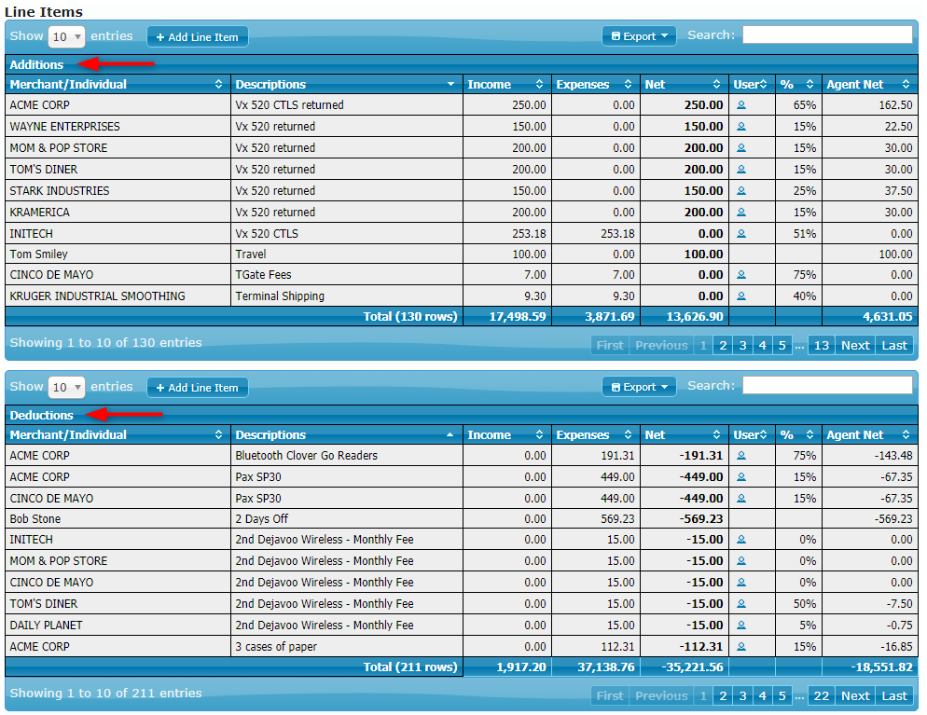Click user icon for Additions MOM & POP STORE row
Screen dimensions: 927x715
pyautogui.click(x=741, y=147)
